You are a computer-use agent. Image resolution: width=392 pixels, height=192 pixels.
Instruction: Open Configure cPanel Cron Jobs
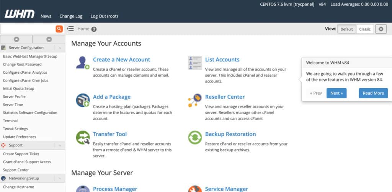pyautogui.click(x=26, y=81)
